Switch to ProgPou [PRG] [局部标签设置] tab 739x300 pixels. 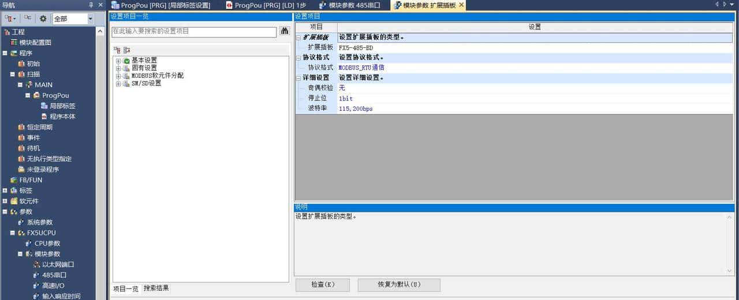(x=161, y=5)
